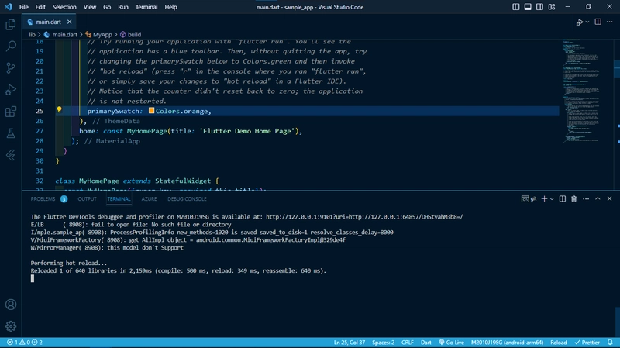Open the Search view in activity bar
This screenshot has height=348, width=620.
pos(11,46)
